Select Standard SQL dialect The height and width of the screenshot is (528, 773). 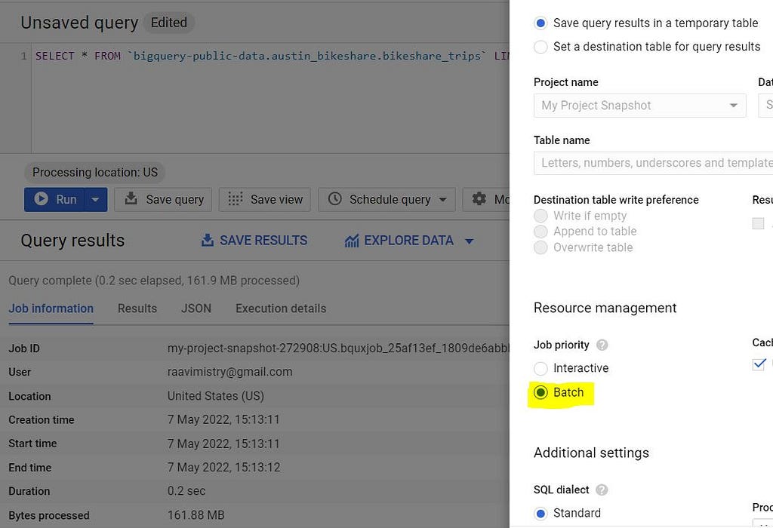tap(540, 513)
